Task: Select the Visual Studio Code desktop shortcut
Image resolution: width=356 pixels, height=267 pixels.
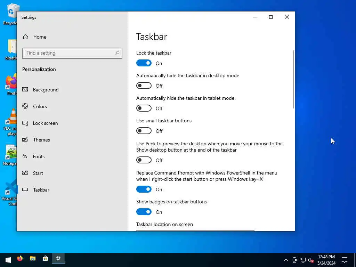Action: [9, 193]
